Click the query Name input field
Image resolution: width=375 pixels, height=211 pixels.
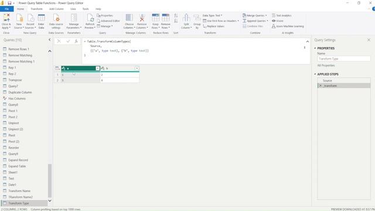click(x=344, y=59)
